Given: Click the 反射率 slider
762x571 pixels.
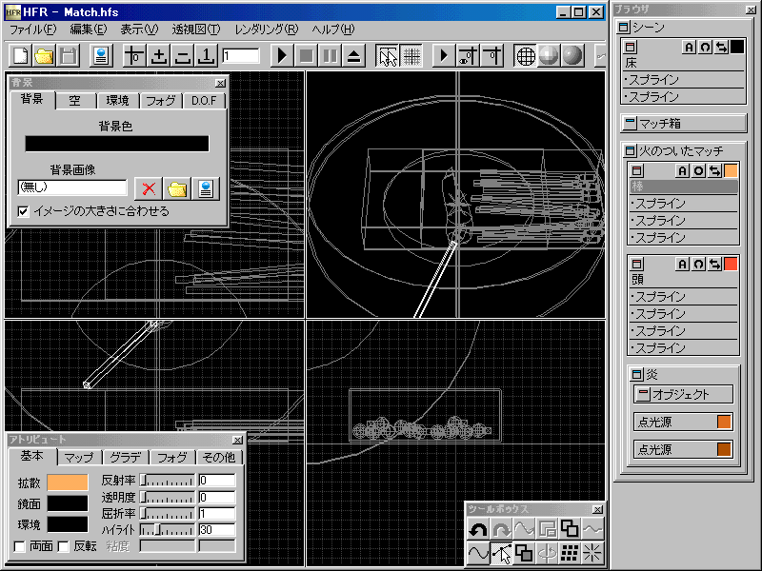Looking at the screenshot, I should click(168, 481).
